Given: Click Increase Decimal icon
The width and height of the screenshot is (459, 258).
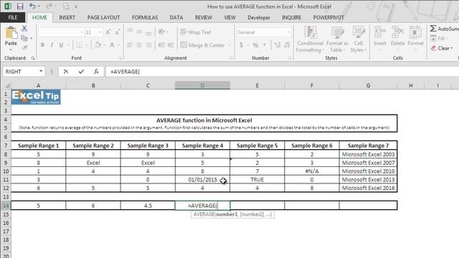Looking at the screenshot, I should 277,45.
